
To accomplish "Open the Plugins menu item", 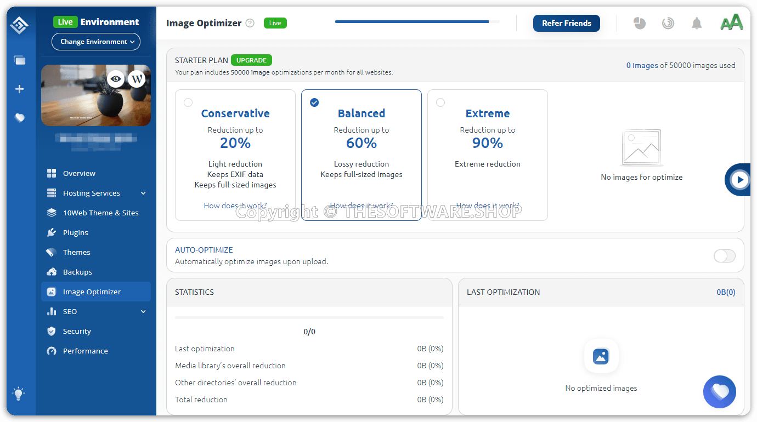I will pyautogui.click(x=96, y=232).
